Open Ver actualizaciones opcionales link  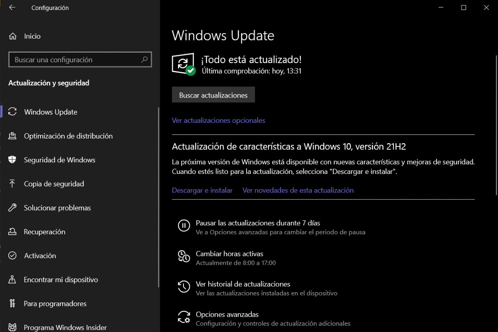[x=218, y=120]
